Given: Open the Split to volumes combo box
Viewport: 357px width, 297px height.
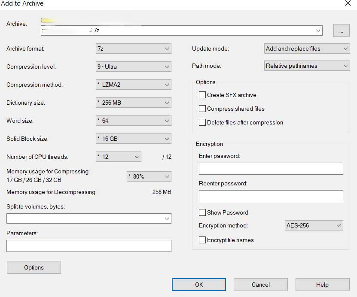Looking at the screenshot, I should (89, 218).
